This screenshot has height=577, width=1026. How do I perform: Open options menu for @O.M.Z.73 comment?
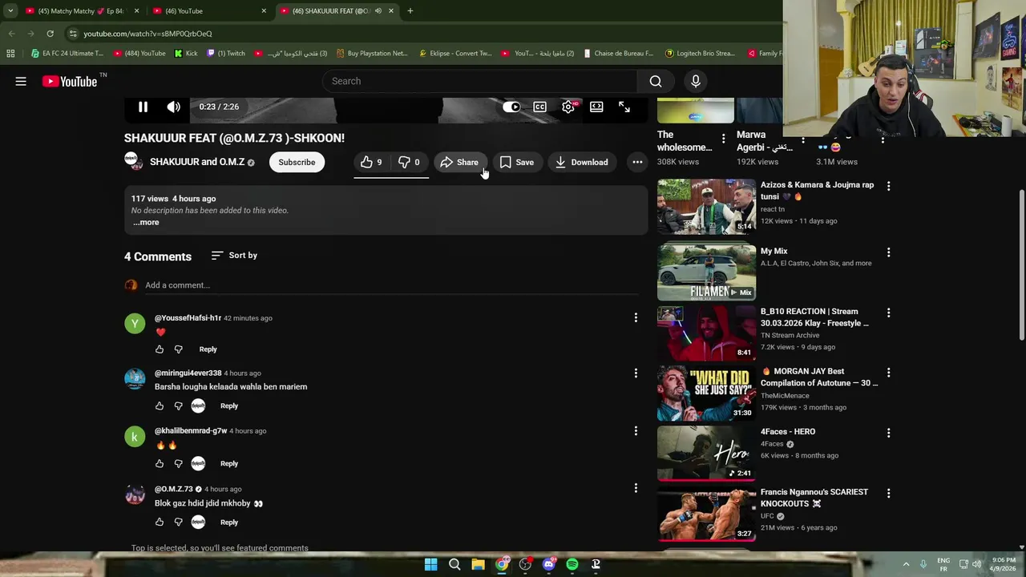click(636, 488)
